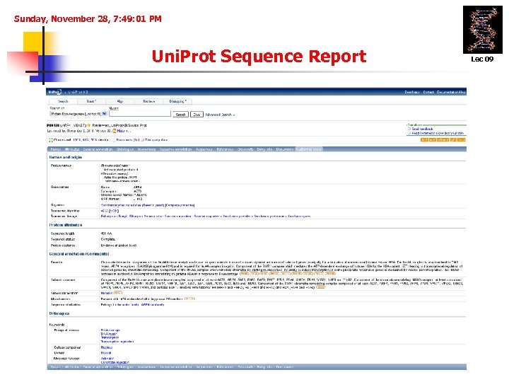The width and height of the screenshot is (509, 382).
Task: Open the Align tab
Action: click(120, 101)
